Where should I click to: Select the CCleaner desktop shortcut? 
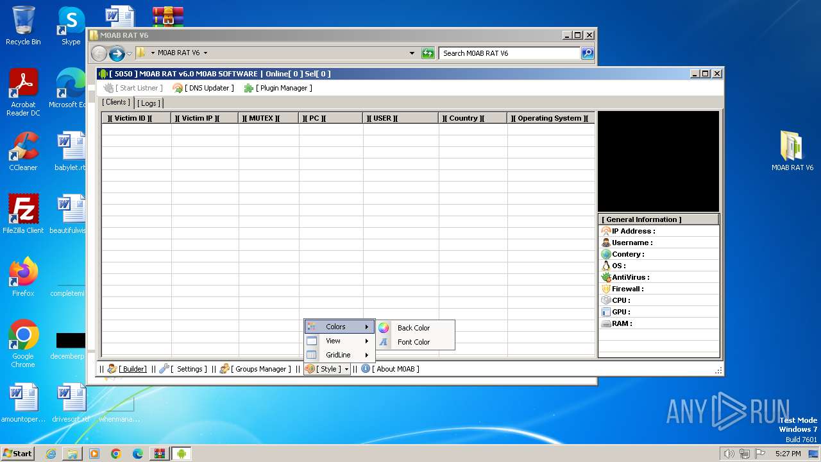point(23,151)
